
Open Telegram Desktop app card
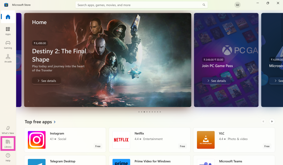pos(65,160)
